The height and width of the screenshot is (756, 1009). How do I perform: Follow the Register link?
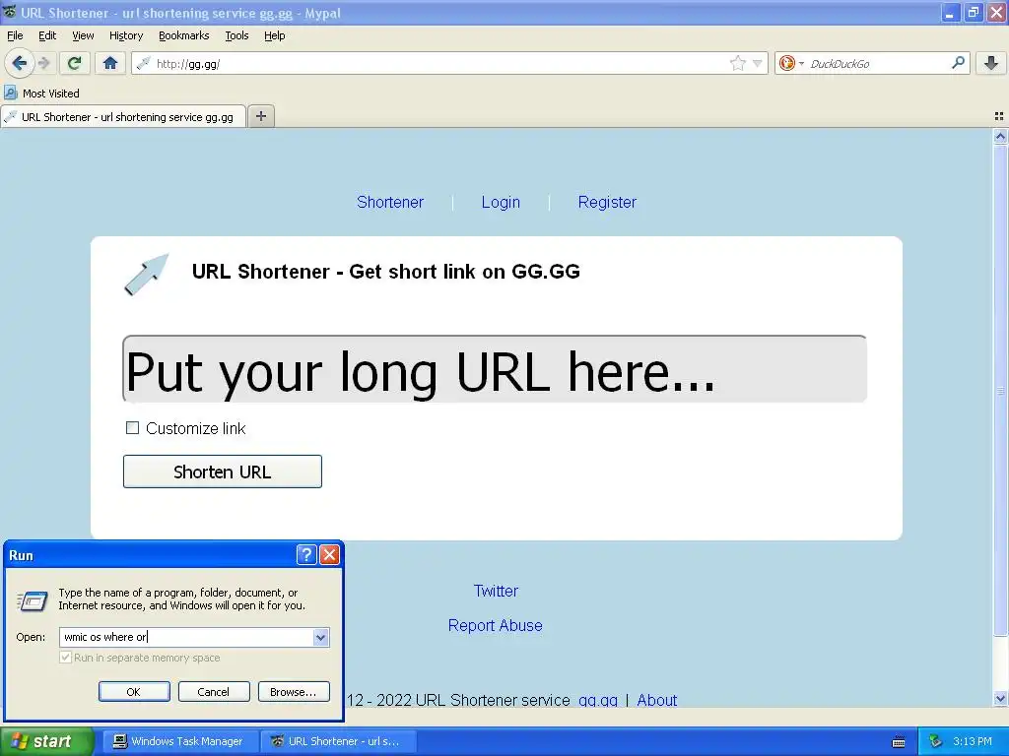607,202
